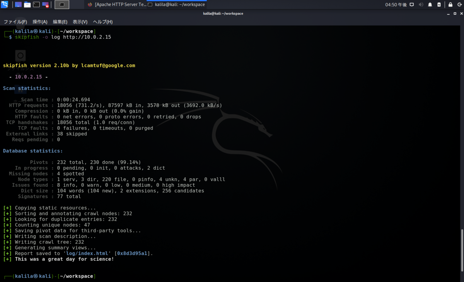Click the 'Database statistics:' heading
The height and width of the screenshot is (282, 464).
coord(33,151)
